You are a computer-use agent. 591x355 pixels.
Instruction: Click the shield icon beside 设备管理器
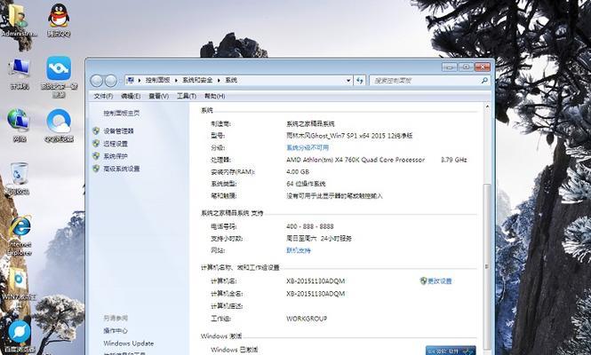(x=96, y=130)
